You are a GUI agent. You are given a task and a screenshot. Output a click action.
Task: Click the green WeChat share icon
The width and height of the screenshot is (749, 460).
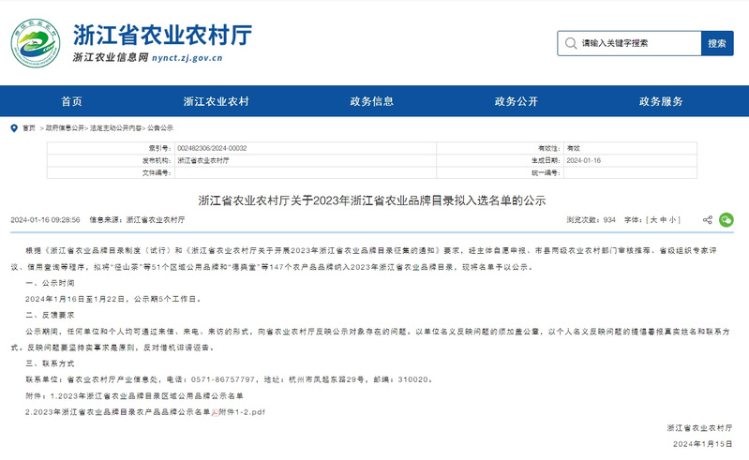point(727,219)
